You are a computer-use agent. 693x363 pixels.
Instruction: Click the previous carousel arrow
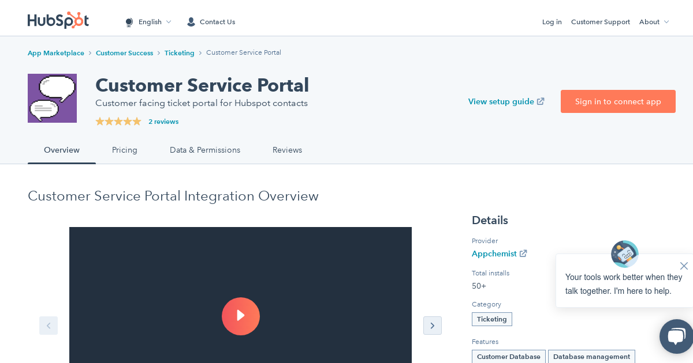[49, 326]
